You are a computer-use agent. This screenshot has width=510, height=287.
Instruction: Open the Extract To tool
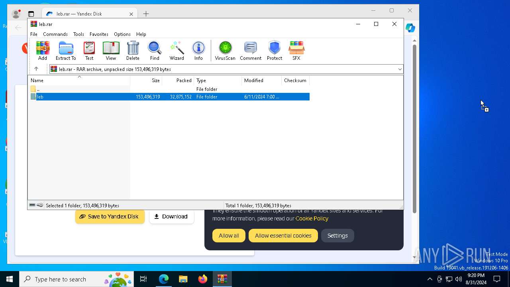click(66, 51)
